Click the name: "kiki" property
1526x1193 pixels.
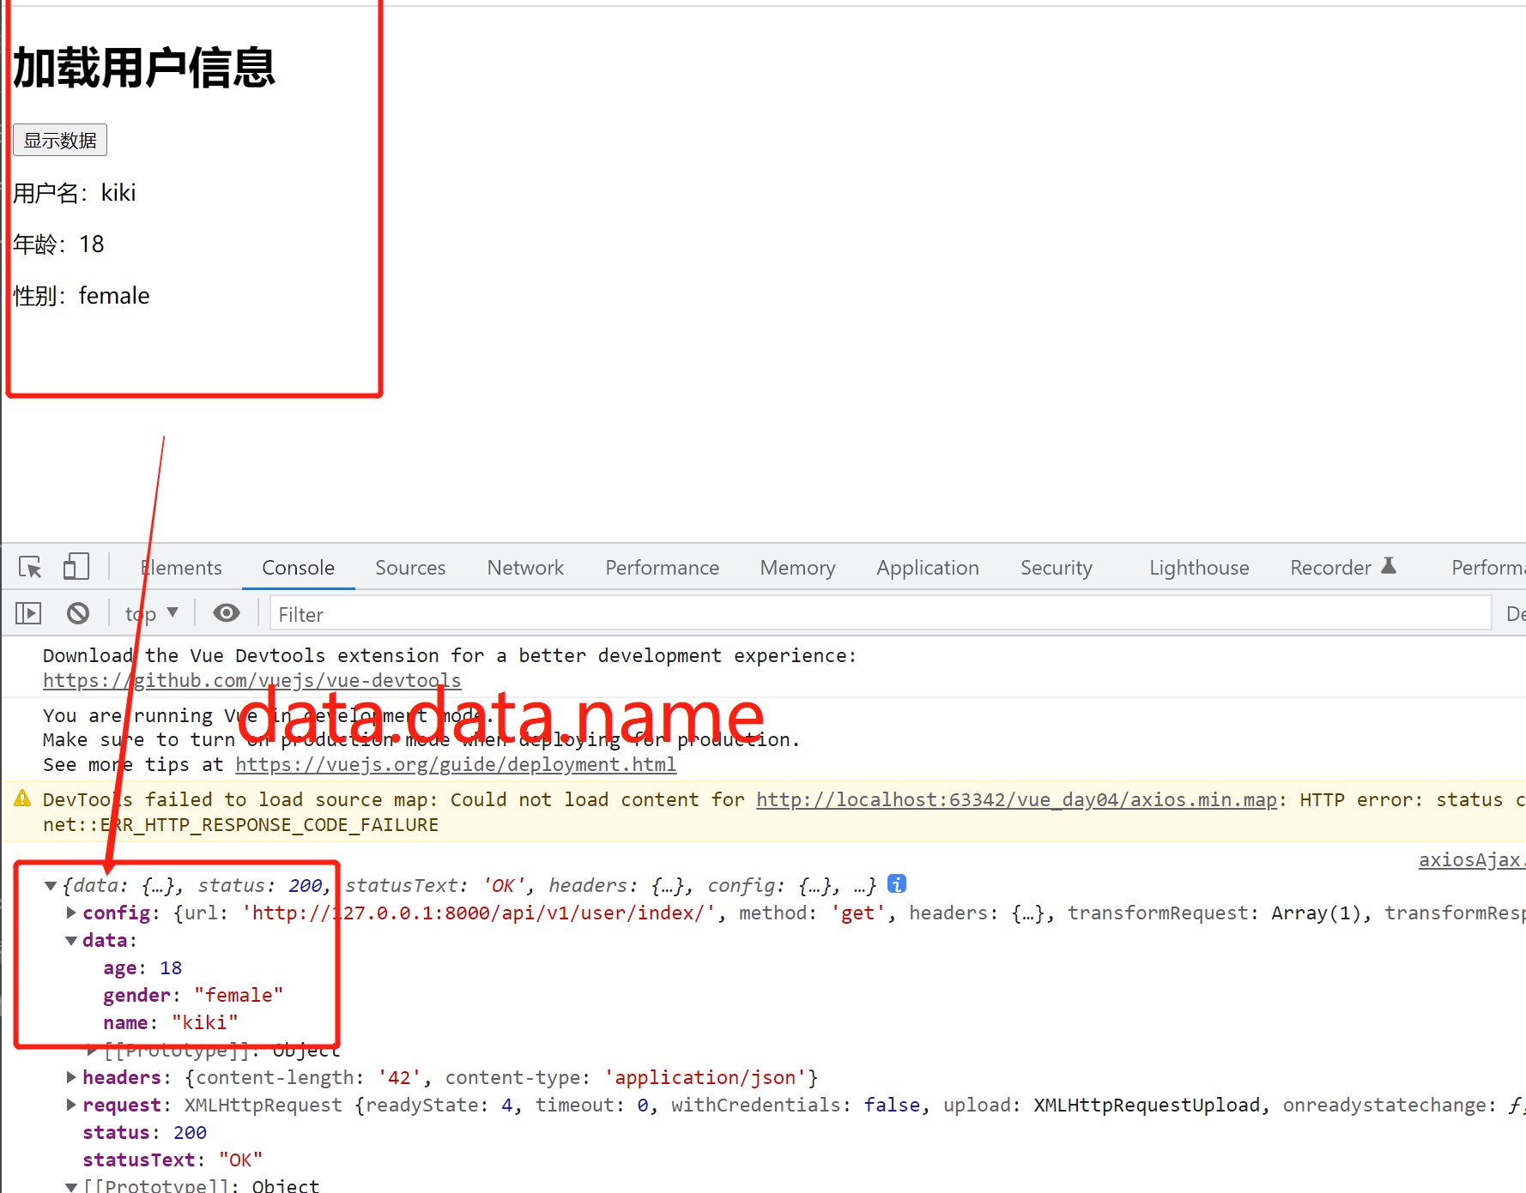(171, 1022)
